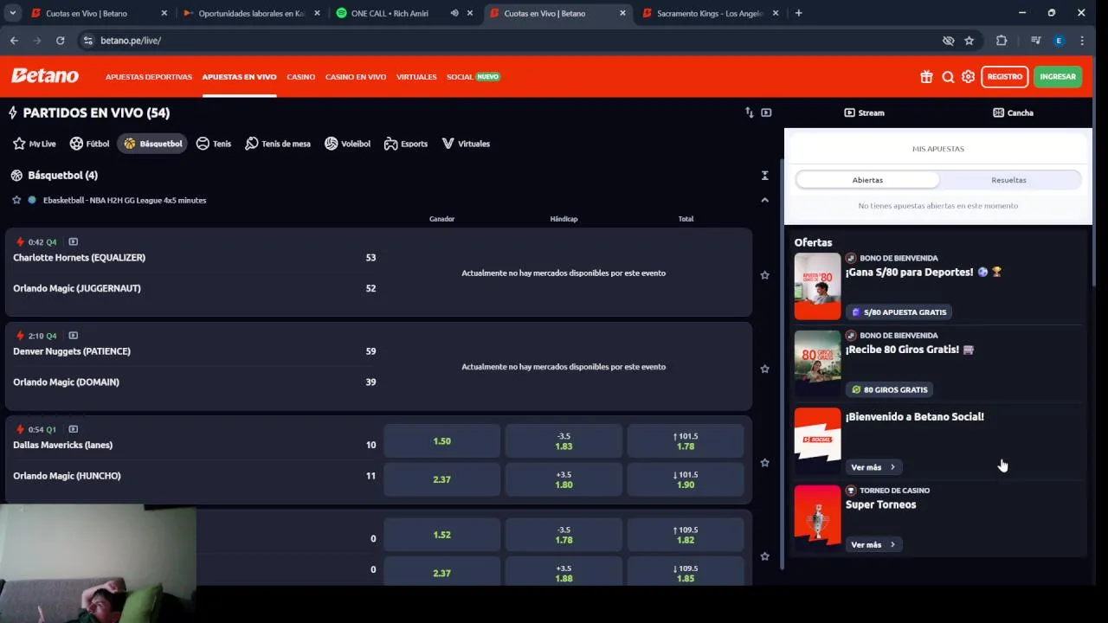Viewport: 1108px width, 623px height.
Task: Open the search magnifier icon
Action: click(x=948, y=77)
